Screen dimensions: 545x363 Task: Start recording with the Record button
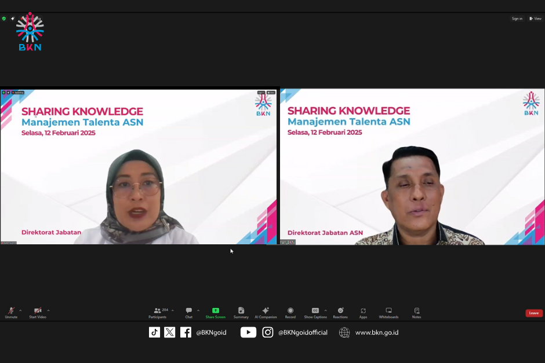[x=290, y=312]
